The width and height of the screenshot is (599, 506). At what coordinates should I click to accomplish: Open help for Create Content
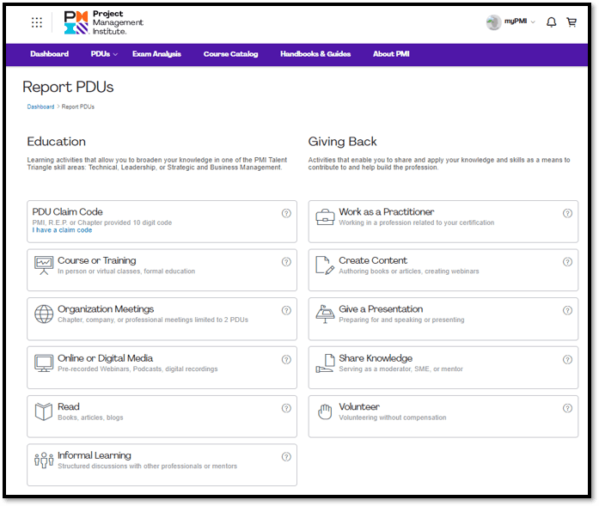[567, 262]
